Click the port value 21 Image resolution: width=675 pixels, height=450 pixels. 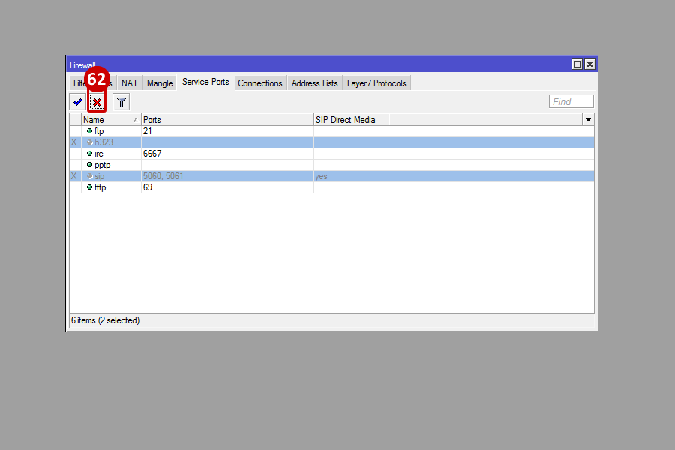[148, 131]
